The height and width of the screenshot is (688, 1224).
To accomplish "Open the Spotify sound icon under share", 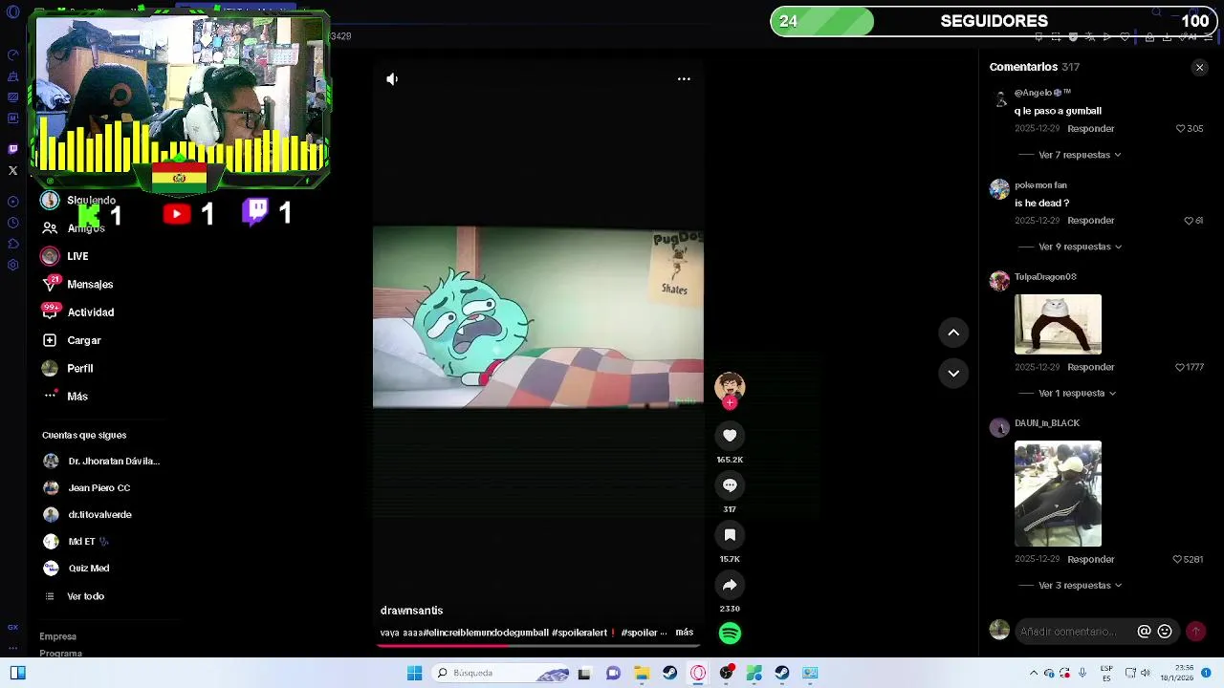I will click(x=730, y=633).
